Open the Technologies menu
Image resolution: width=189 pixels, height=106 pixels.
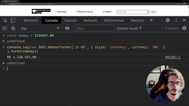tap(61, 12)
